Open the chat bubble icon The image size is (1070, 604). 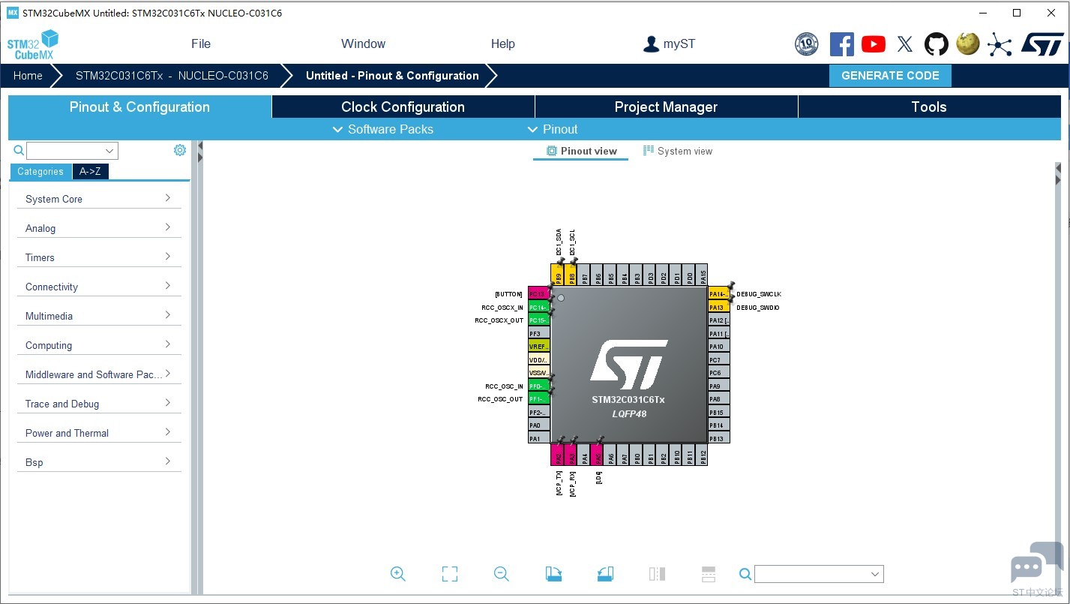pos(1036,563)
